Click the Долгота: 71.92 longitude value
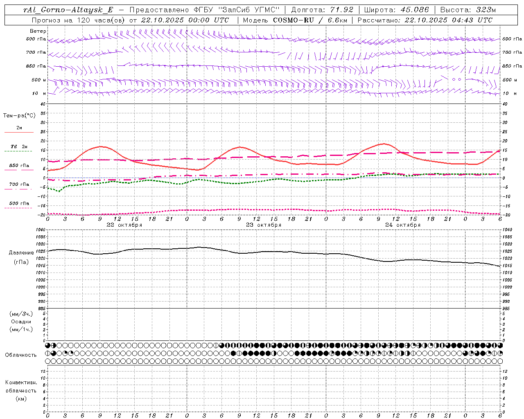Image resolution: width=524 pixels, height=419 pixels. coord(322,10)
